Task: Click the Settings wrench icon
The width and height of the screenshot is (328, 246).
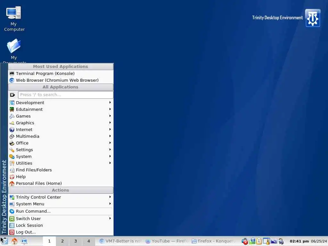Action: (12, 150)
